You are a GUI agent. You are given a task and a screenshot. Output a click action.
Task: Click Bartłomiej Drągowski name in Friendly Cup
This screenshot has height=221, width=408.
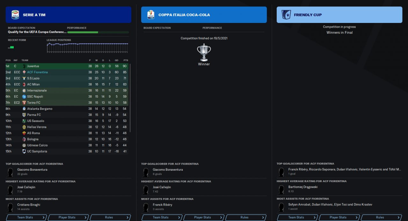point(303,187)
